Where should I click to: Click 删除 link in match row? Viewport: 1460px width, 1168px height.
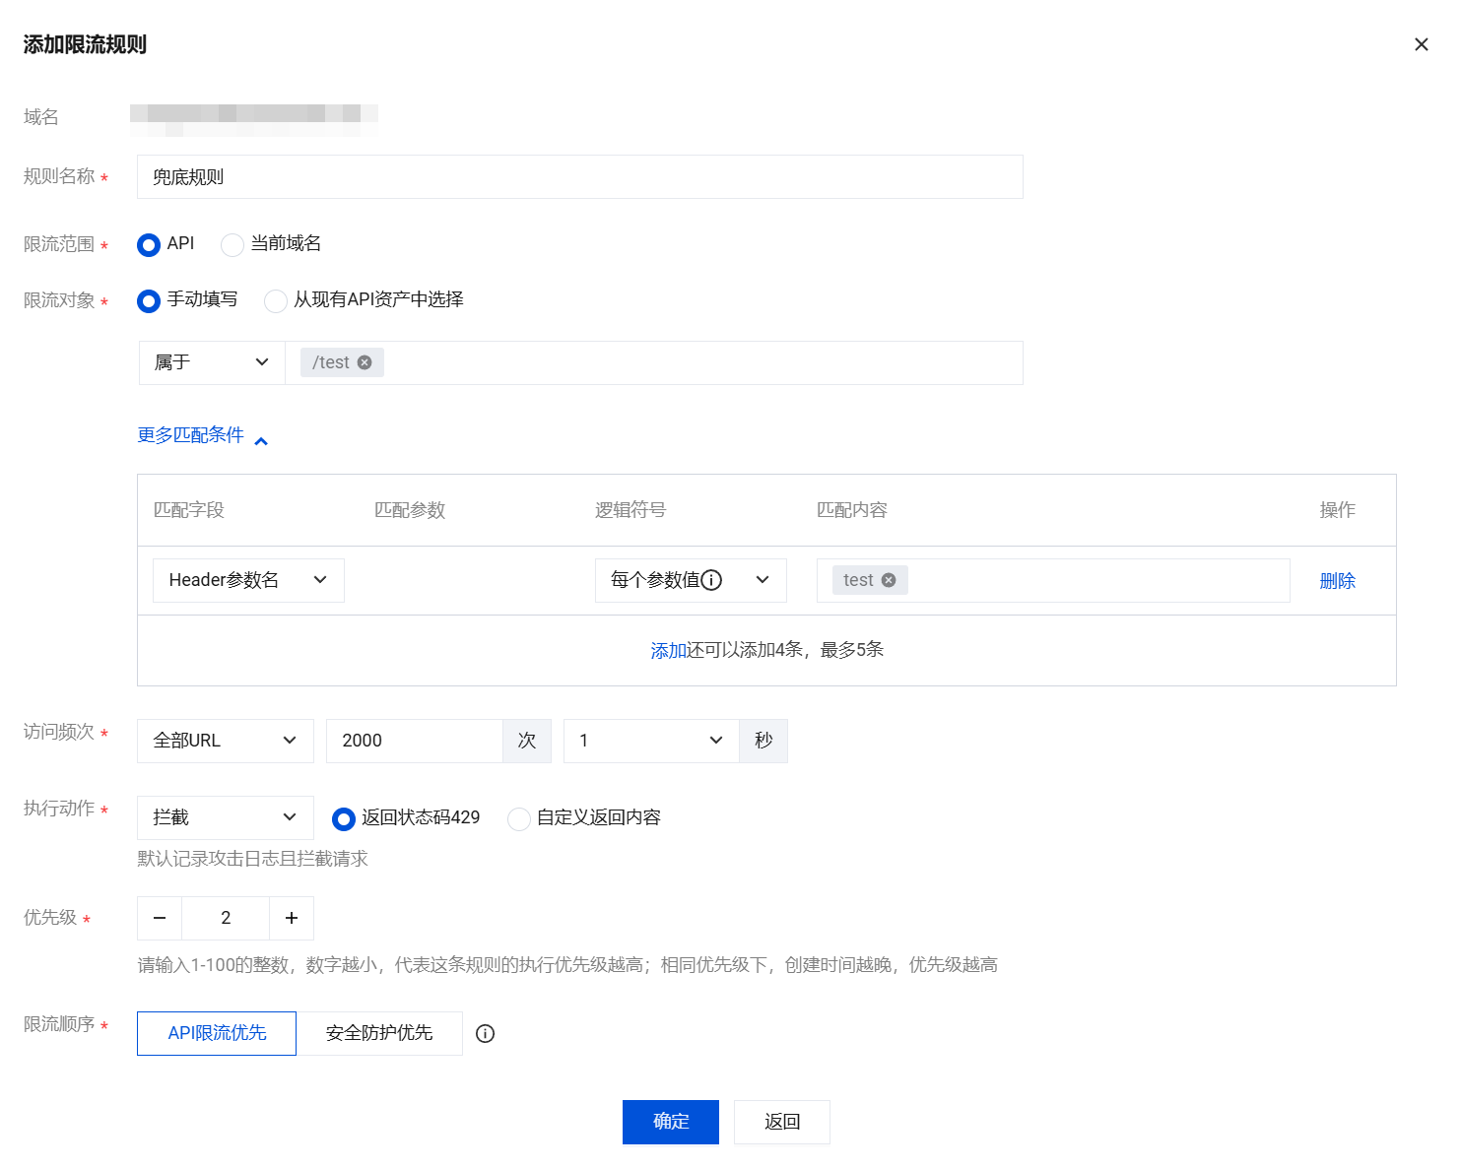click(x=1337, y=581)
